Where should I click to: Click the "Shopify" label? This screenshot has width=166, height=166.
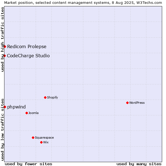click(x=53, y=97)
